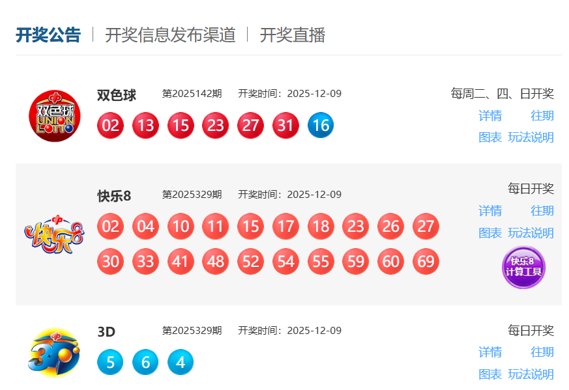Image resolution: width=569 pixels, height=390 pixels.
Task: Click the blue ball number 16
Action: [x=321, y=126]
